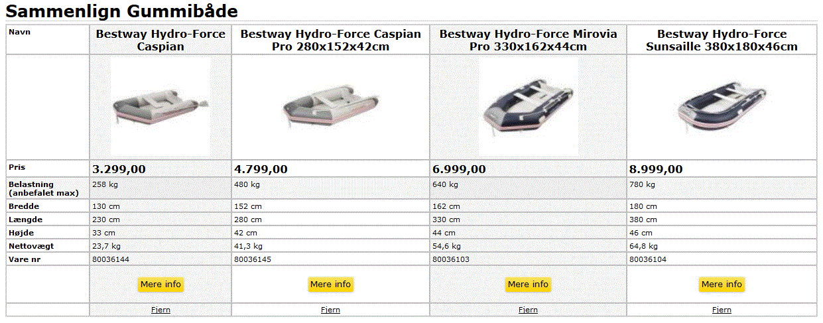
Task: Click the Sunsaille 380x180x46cm boat image
Action: click(722, 106)
